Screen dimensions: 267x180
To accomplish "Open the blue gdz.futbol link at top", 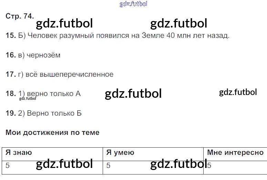I will pyautogui.click(x=133, y=4).
